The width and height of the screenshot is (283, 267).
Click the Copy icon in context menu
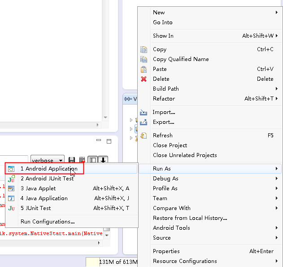click(144, 49)
